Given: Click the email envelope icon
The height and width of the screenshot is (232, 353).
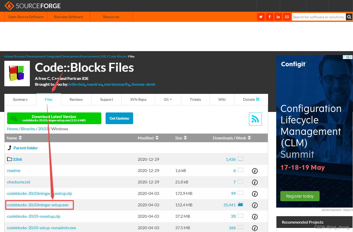Looking at the screenshot, I should click(287, 17).
